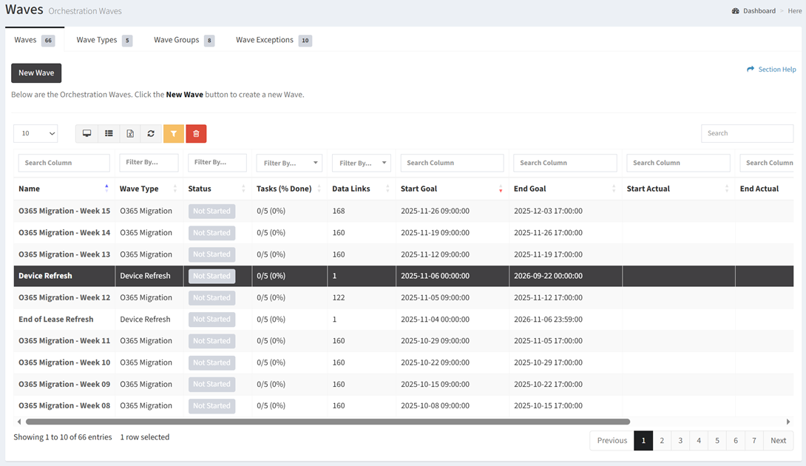Click the monitor display view icon
The height and width of the screenshot is (466, 806).
click(87, 133)
